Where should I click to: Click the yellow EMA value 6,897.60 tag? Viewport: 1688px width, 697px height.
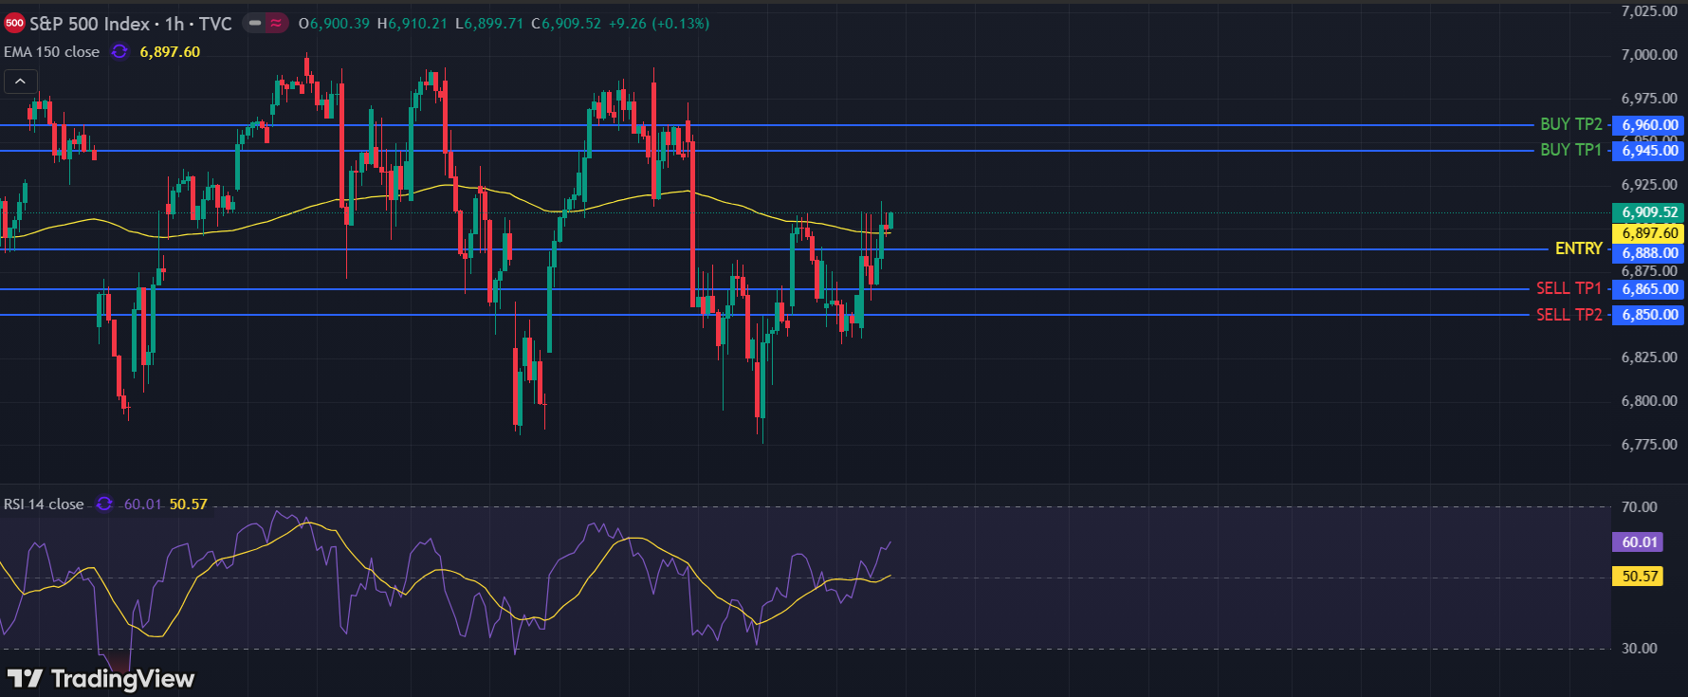tap(1649, 233)
